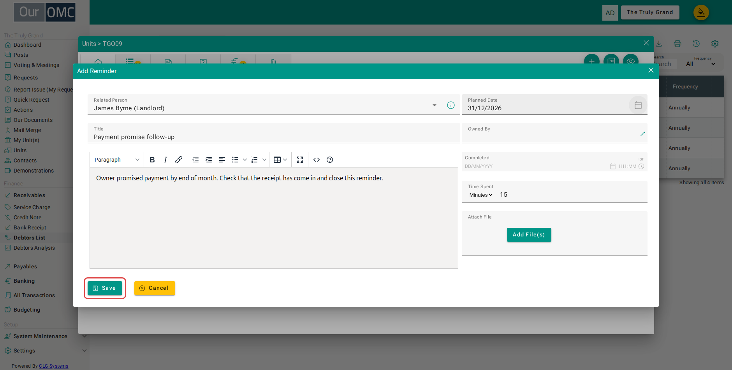The width and height of the screenshot is (732, 370).
Task: Click The Truly Grand button in header
Action: (x=650, y=12)
